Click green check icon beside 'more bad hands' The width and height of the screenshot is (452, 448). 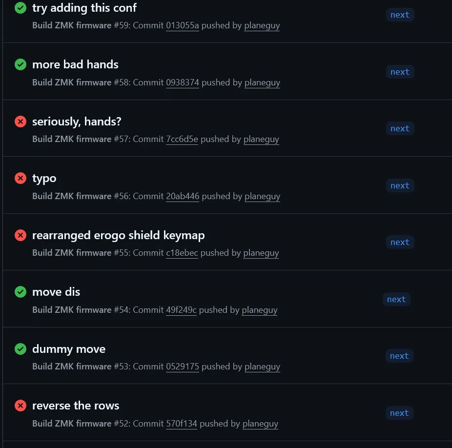[x=21, y=64]
